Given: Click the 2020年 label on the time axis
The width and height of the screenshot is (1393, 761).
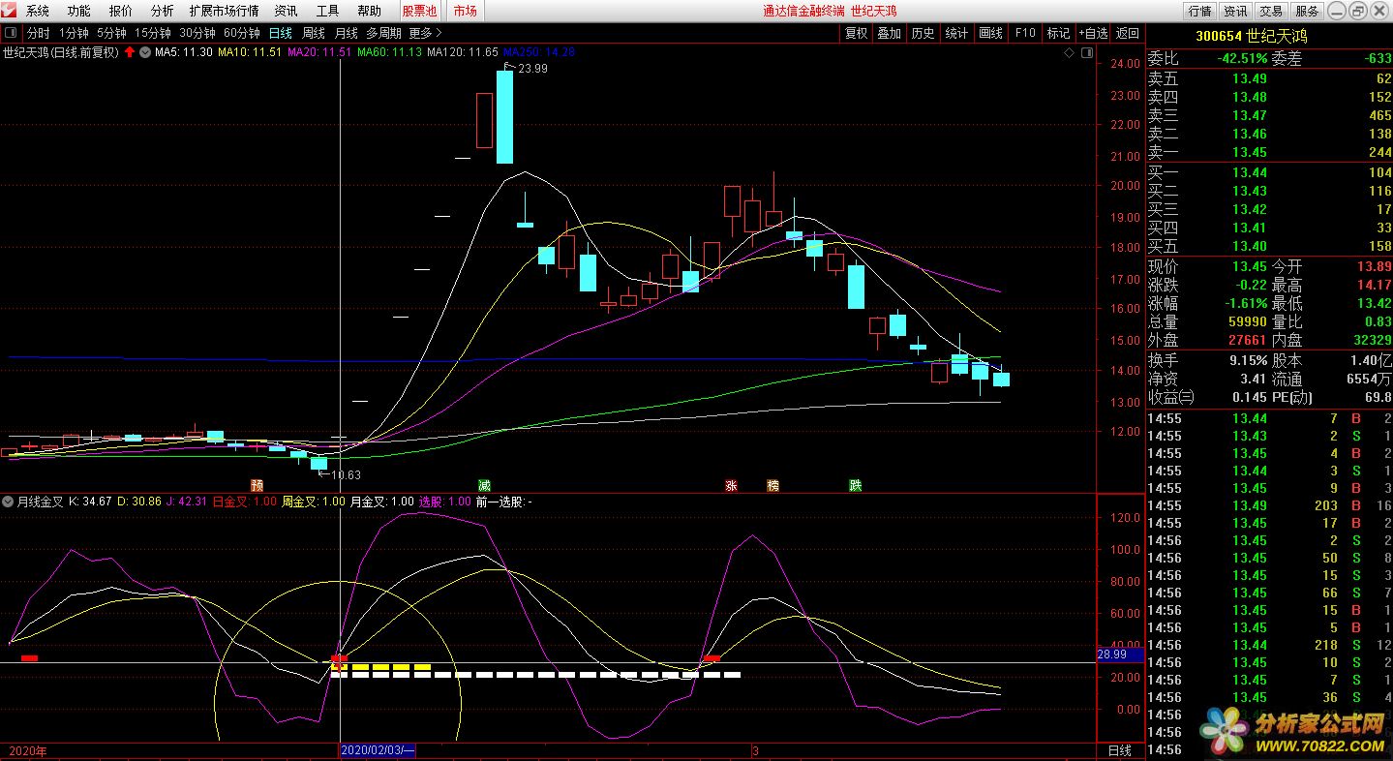Looking at the screenshot, I should pos(27,751).
